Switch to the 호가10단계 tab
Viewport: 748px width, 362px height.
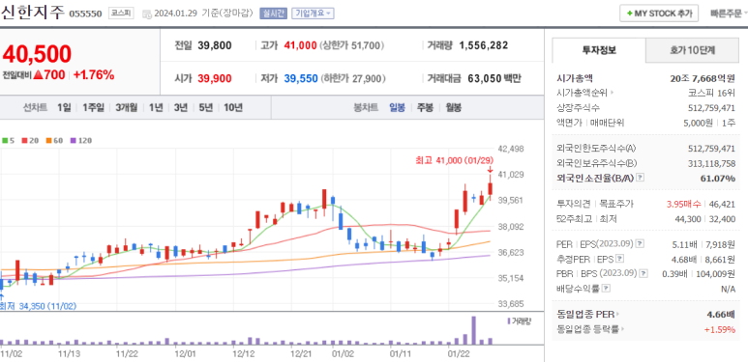[x=692, y=50]
